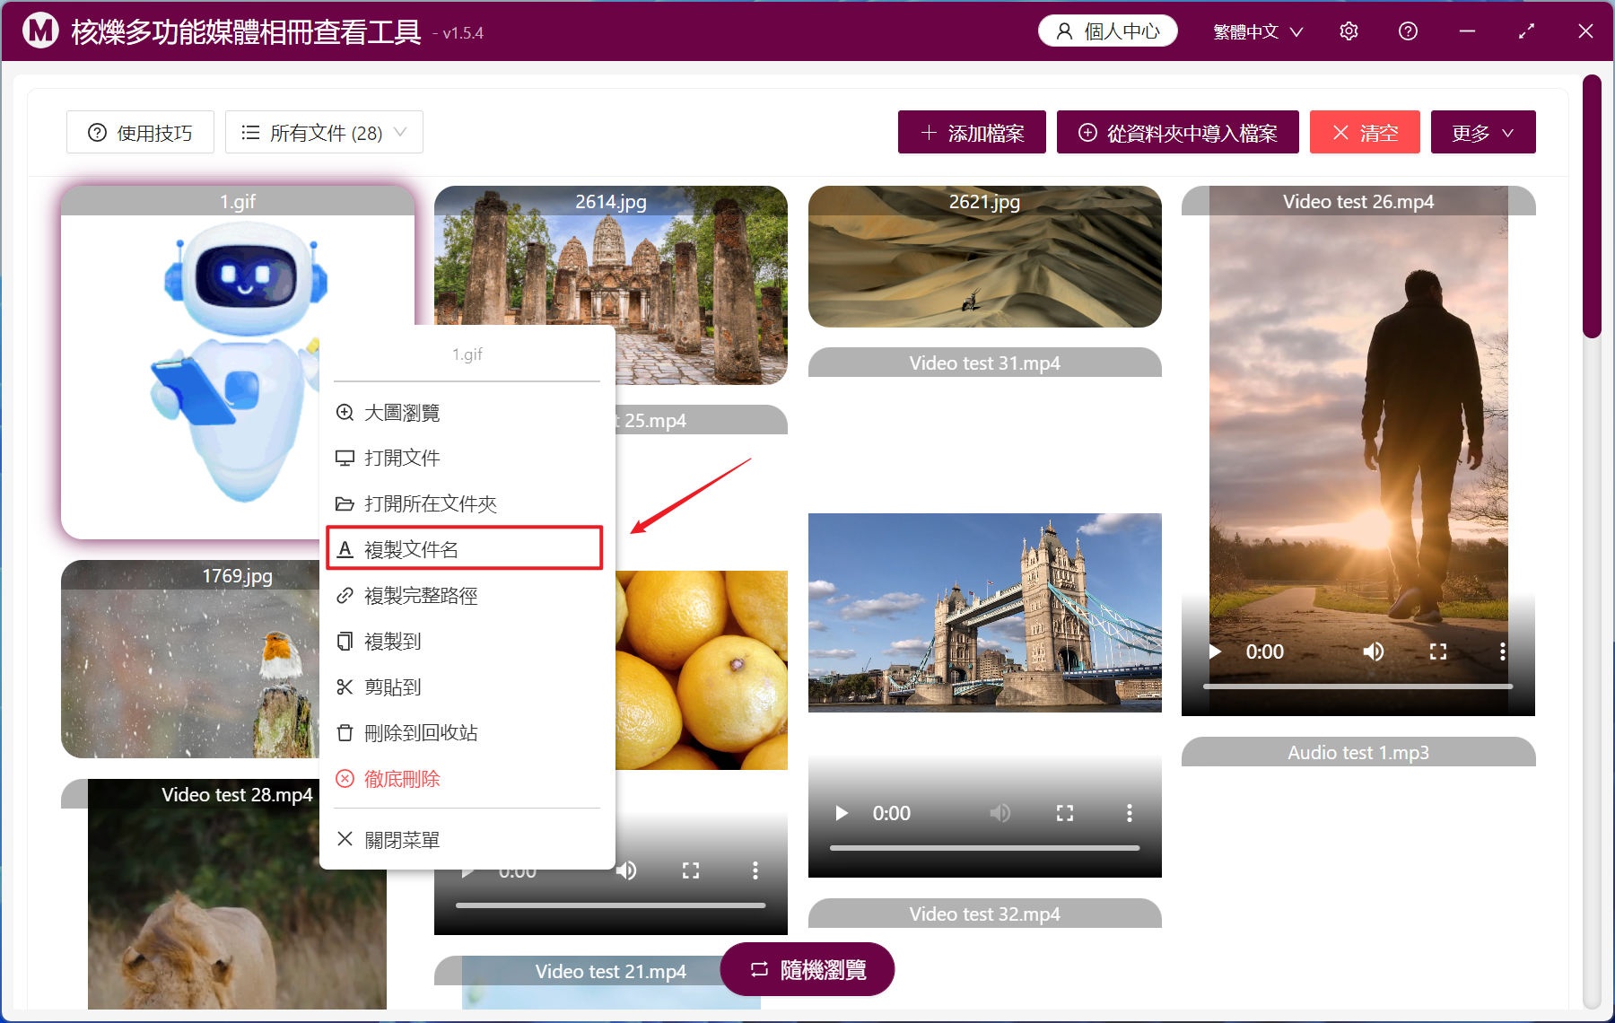This screenshot has width=1615, height=1023.
Task: Enter fullscreen on the Tower Bridge video
Action: coord(1064,813)
